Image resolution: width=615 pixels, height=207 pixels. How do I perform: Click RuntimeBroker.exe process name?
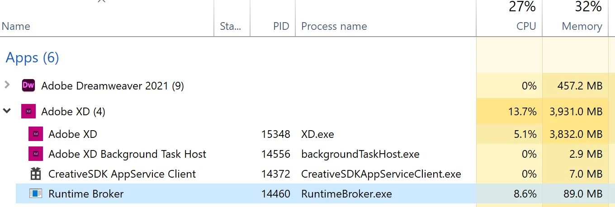click(346, 194)
